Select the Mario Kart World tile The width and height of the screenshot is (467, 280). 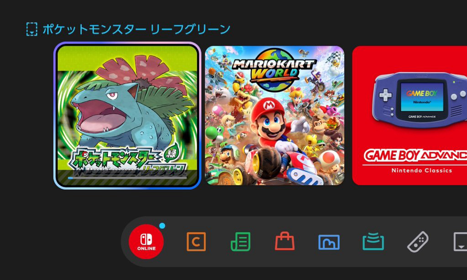(x=275, y=115)
